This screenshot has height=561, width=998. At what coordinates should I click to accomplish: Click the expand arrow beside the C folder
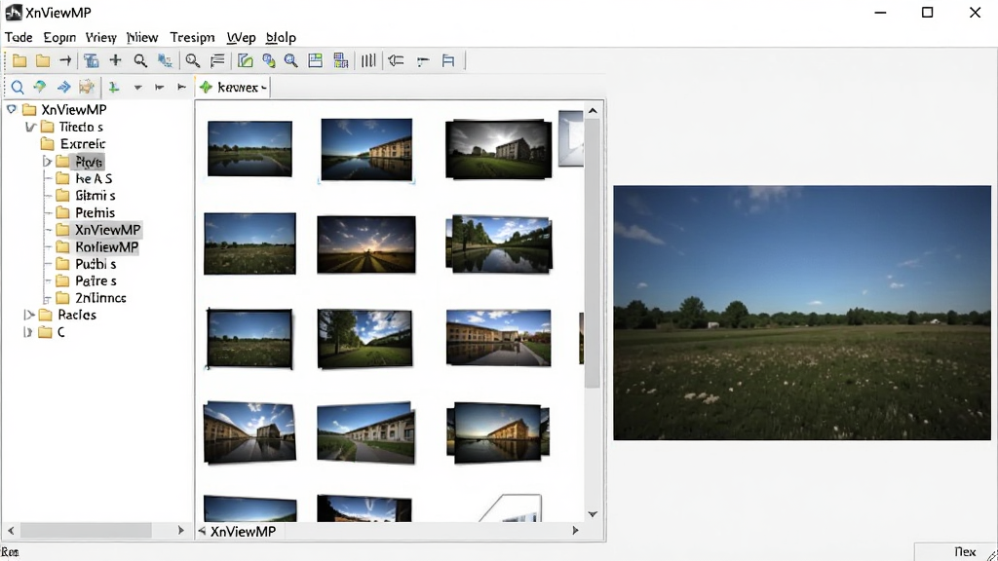pos(27,332)
